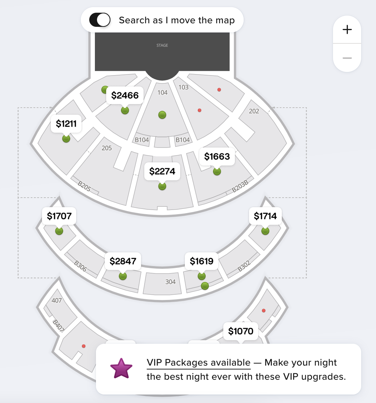
Task: Zoom in with the plus button
Action: click(x=347, y=30)
